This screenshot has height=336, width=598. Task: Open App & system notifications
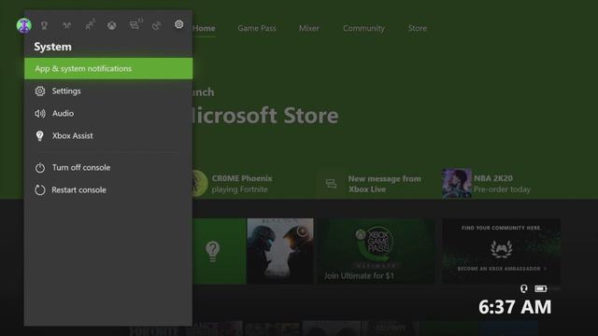(108, 68)
